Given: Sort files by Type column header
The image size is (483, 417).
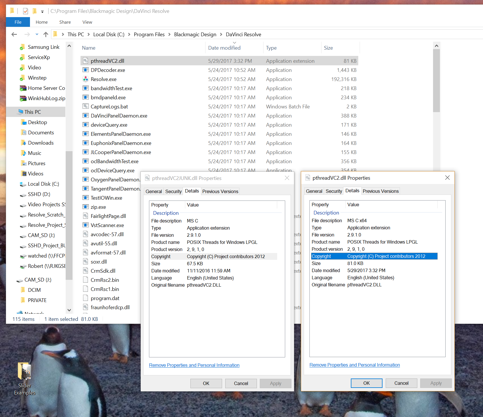Looking at the screenshot, I should tap(292, 48).
